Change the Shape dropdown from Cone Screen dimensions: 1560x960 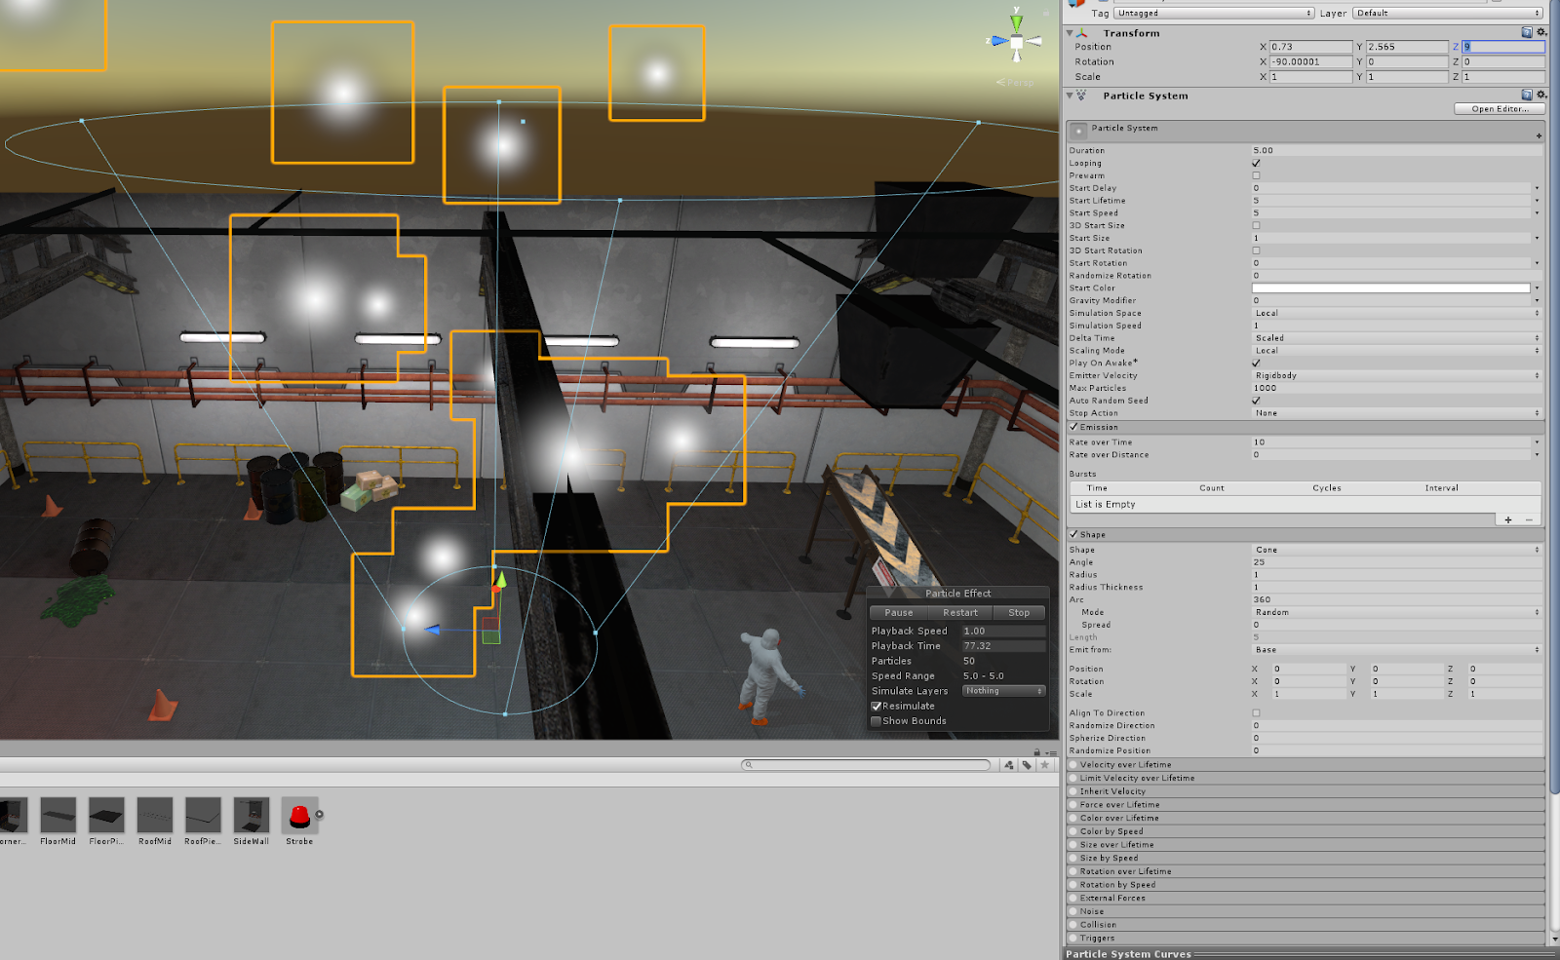1396,549
